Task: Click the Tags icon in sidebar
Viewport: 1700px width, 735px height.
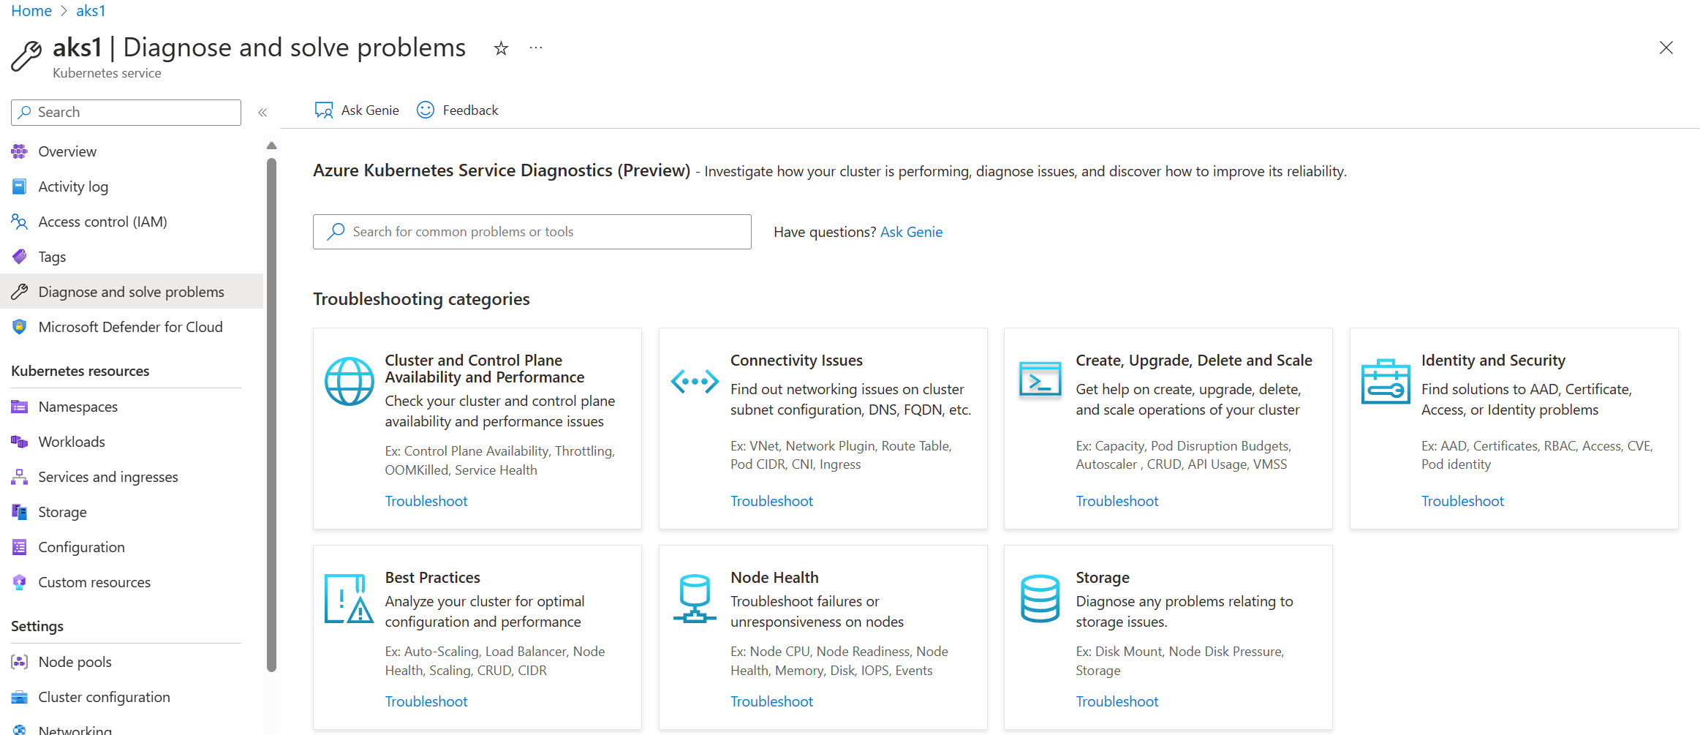Action: coord(20,257)
